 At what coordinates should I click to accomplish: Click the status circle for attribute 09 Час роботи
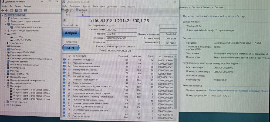[65, 76]
